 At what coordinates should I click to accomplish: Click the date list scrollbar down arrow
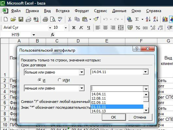tap(146, 110)
